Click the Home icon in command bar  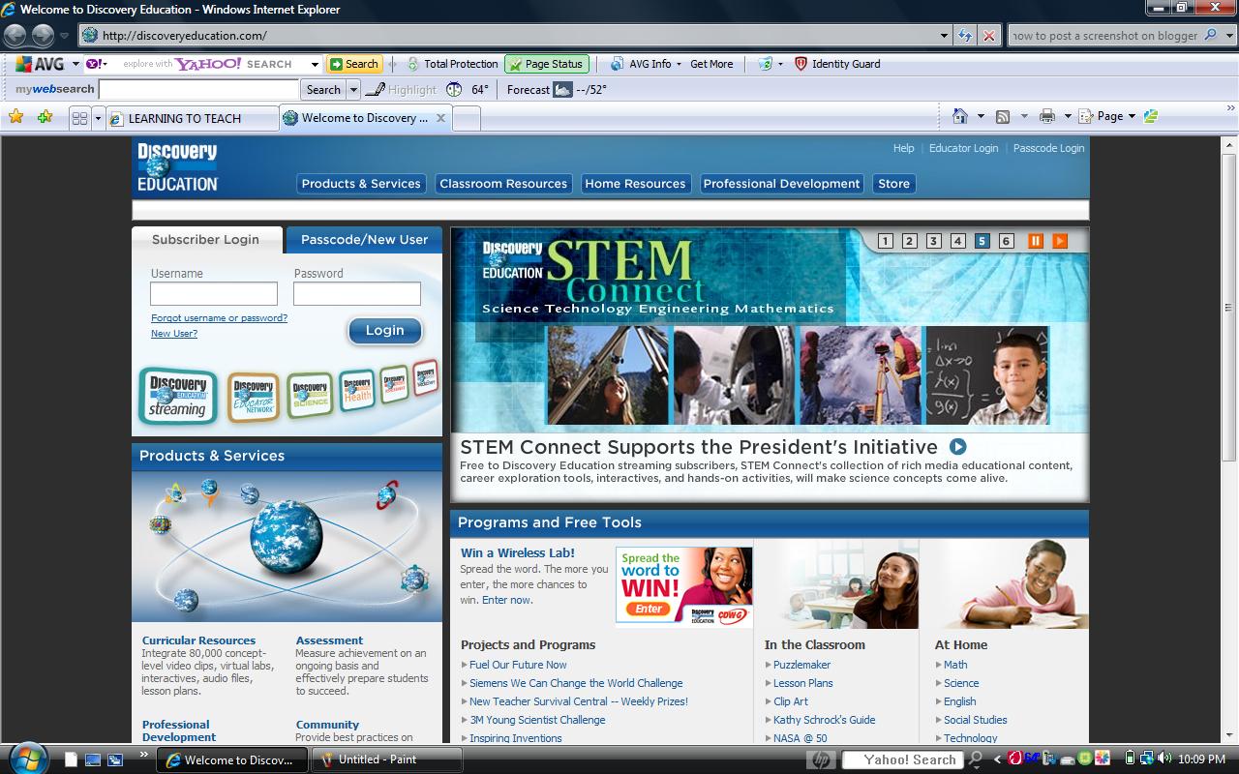click(959, 116)
